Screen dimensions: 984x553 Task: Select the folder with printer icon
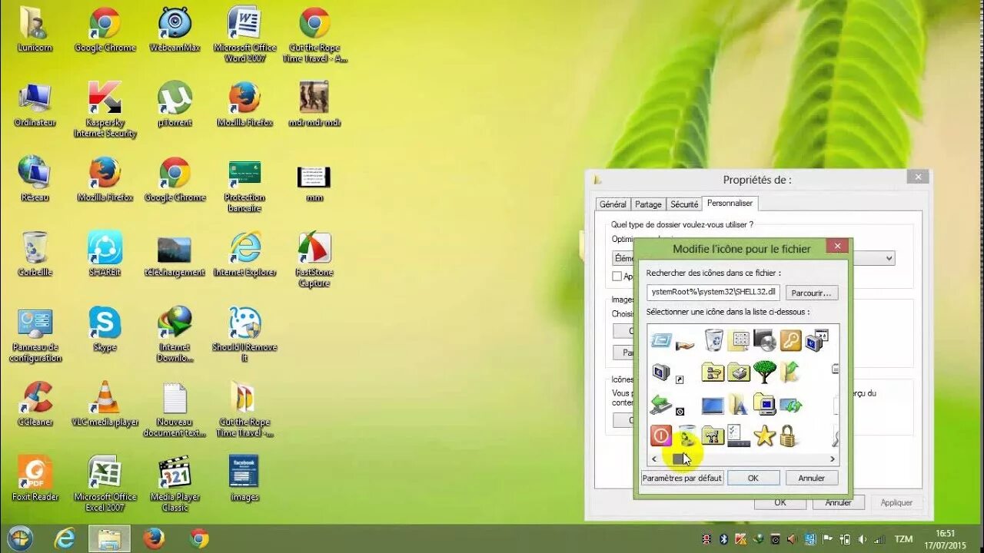(739, 373)
